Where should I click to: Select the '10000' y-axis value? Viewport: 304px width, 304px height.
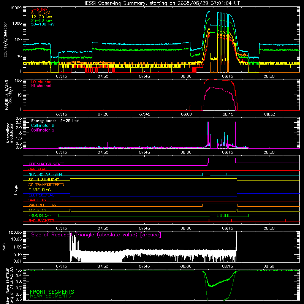click(x=16, y=8)
